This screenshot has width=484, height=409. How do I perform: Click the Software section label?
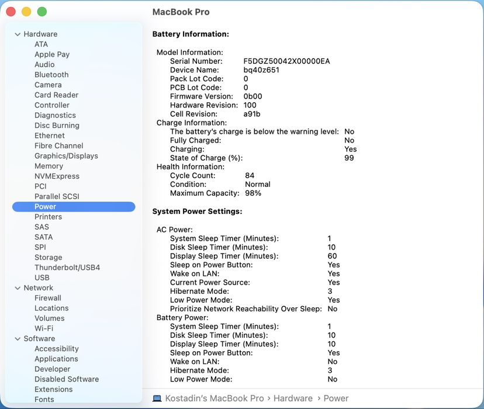39,339
